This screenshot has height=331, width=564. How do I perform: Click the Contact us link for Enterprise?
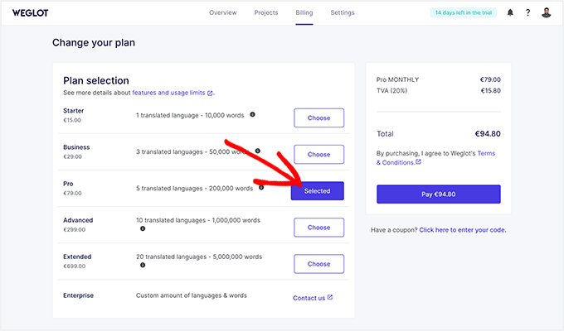click(312, 298)
